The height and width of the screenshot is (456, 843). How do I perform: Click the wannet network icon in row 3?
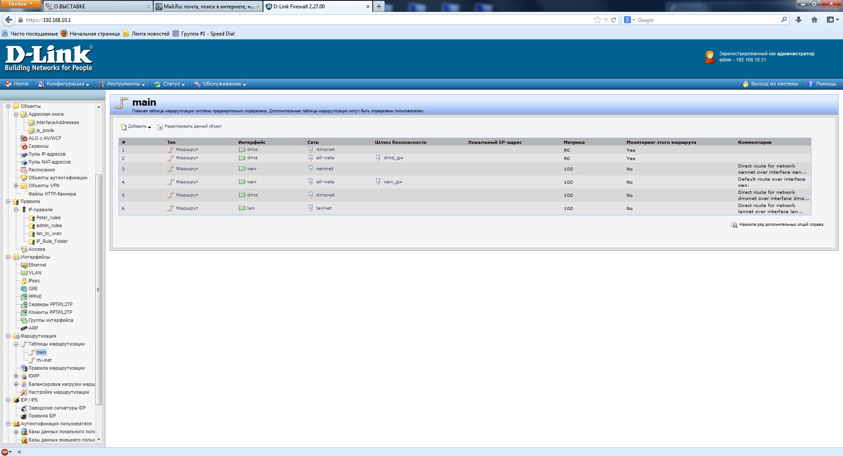point(310,169)
